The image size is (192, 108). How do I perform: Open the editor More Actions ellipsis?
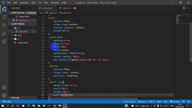coord(188,8)
